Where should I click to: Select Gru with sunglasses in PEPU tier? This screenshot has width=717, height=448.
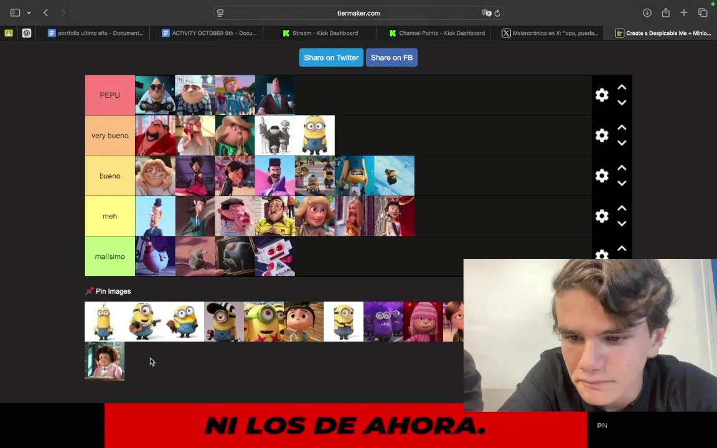155,95
